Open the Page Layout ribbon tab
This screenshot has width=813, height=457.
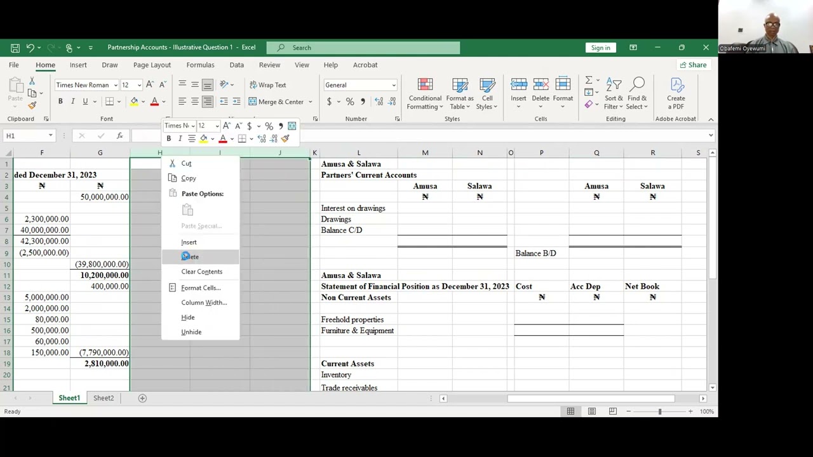[152, 65]
